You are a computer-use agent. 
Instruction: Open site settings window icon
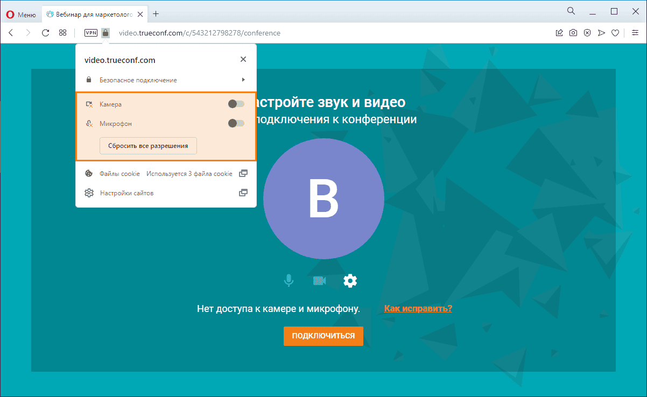click(243, 193)
